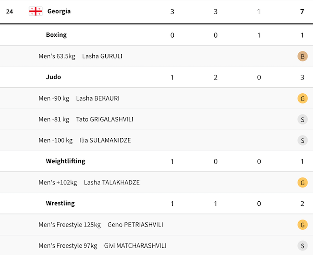Click gold medal badge for Lasha Talakhadze
The width and height of the screenshot is (313, 255).
click(x=302, y=183)
